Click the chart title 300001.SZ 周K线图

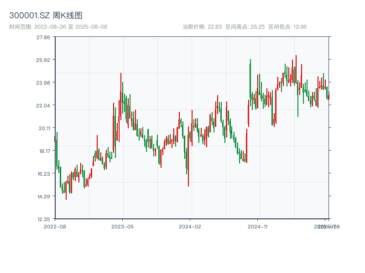(x=46, y=16)
